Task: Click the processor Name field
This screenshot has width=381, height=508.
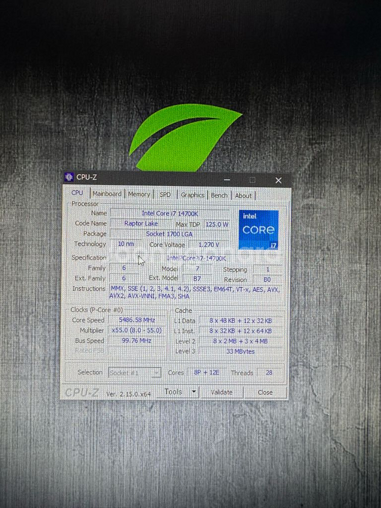Action: click(x=170, y=213)
